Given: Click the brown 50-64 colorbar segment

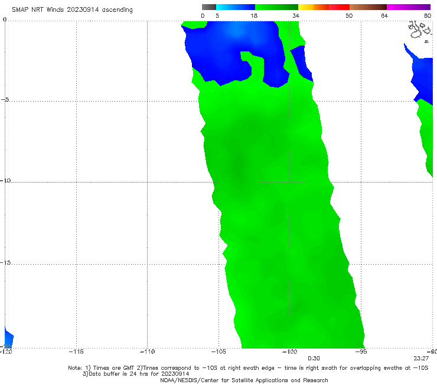Looking at the screenshot, I should tap(368, 7).
